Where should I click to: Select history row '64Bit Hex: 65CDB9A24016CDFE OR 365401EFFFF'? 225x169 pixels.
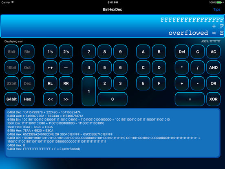coord(60,134)
